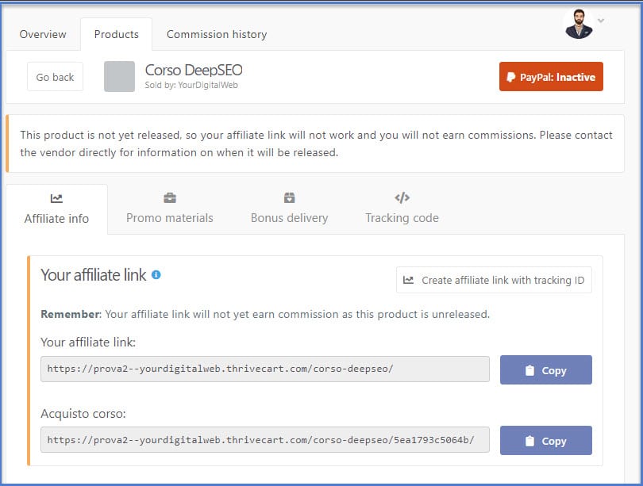643x486 pixels.
Task: Click the Corso DeepSEO product thumbnail
Action: (119, 77)
